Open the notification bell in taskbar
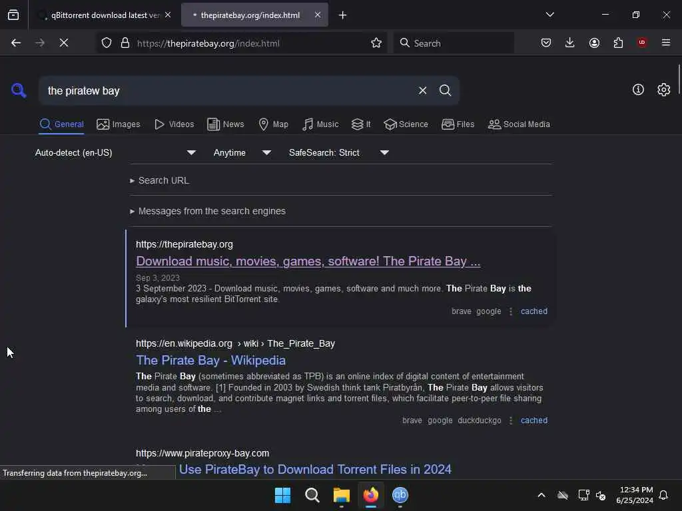The image size is (682, 511). [x=663, y=495]
